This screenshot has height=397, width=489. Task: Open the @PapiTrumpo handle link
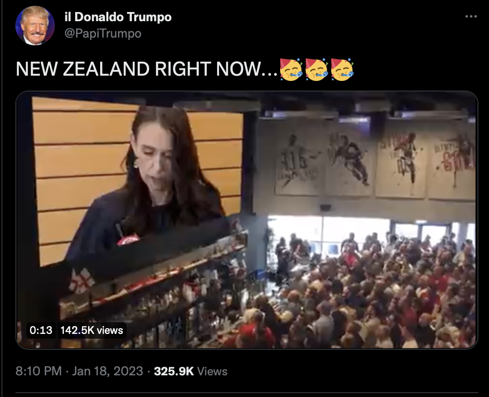(x=103, y=33)
